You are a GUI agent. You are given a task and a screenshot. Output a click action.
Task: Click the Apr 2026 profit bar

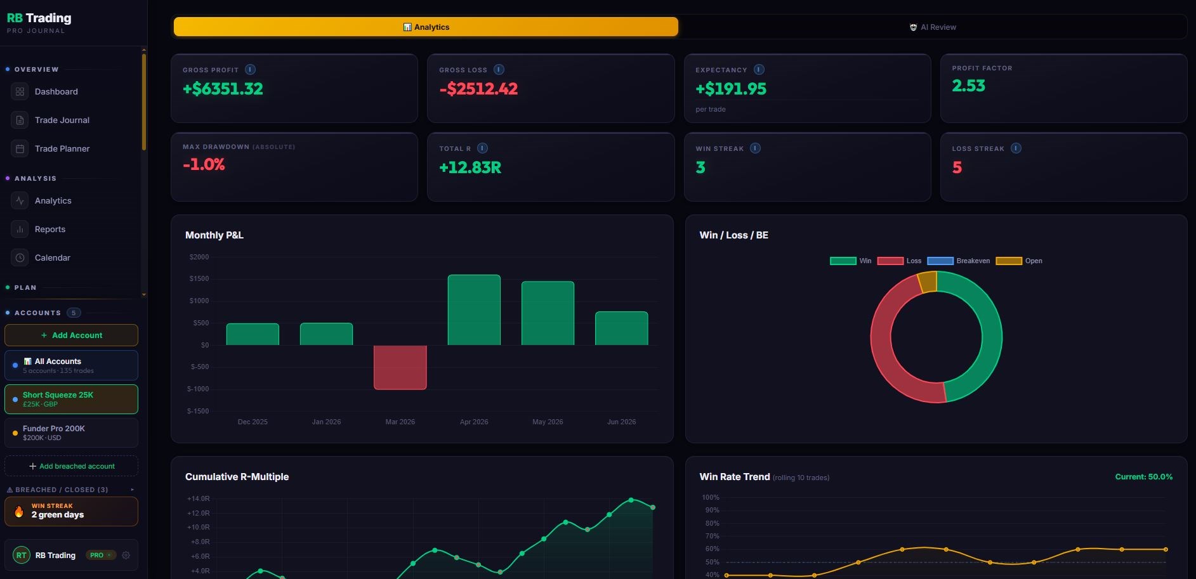[474, 310]
